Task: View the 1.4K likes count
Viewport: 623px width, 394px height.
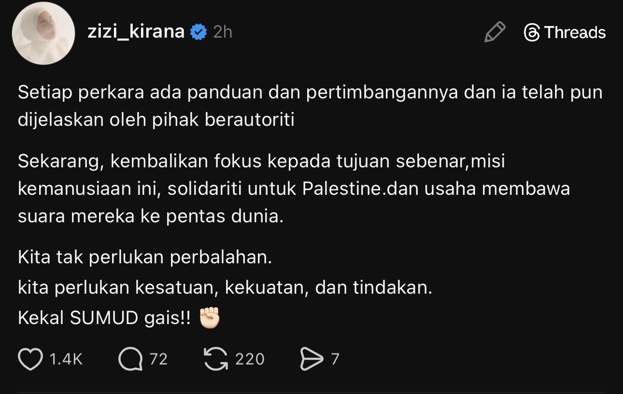Action: coord(66,359)
